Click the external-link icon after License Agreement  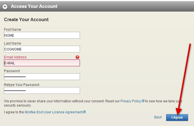click(84, 112)
